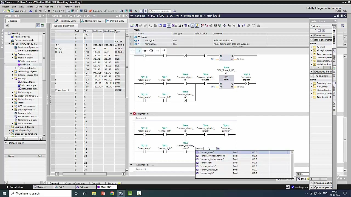Expand Technology objects tree node
Viewport: 351px width, 197px height.
[13, 71]
